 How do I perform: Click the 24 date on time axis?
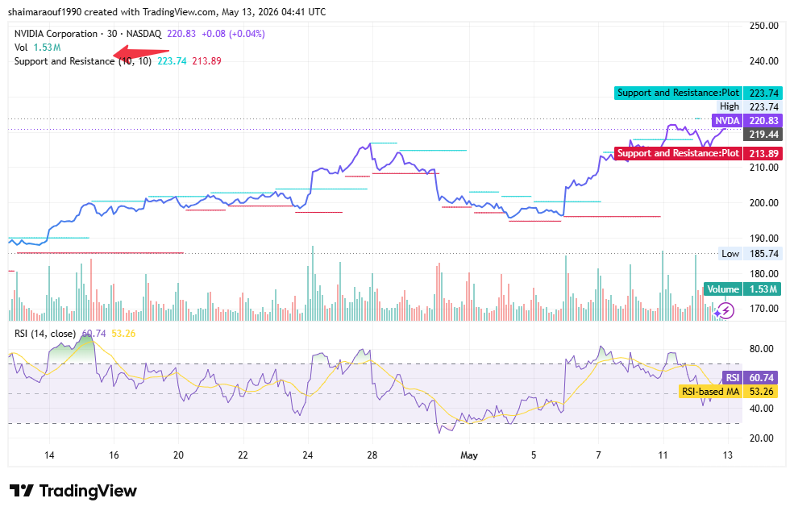(x=307, y=455)
